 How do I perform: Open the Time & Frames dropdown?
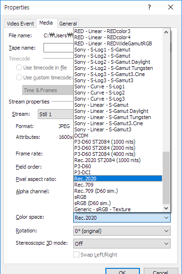[x=48, y=90]
